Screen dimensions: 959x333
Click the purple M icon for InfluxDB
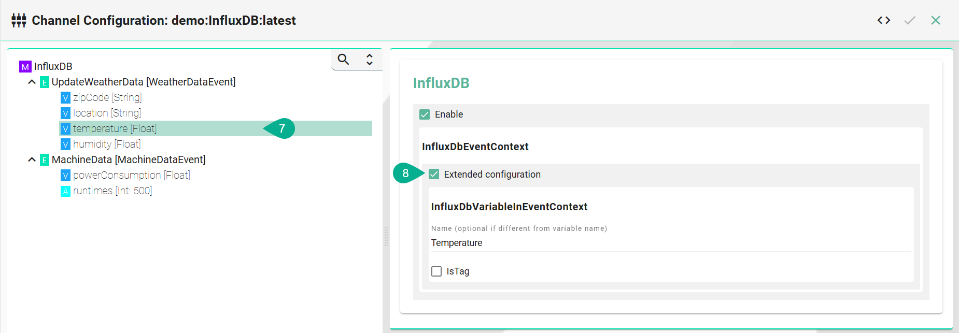click(x=25, y=67)
